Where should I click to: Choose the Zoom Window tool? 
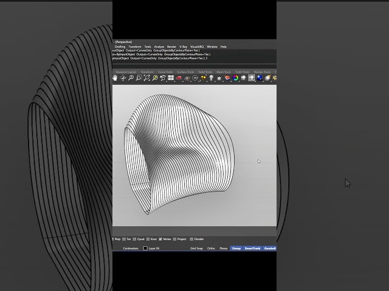pyautogui.click(x=139, y=78)
